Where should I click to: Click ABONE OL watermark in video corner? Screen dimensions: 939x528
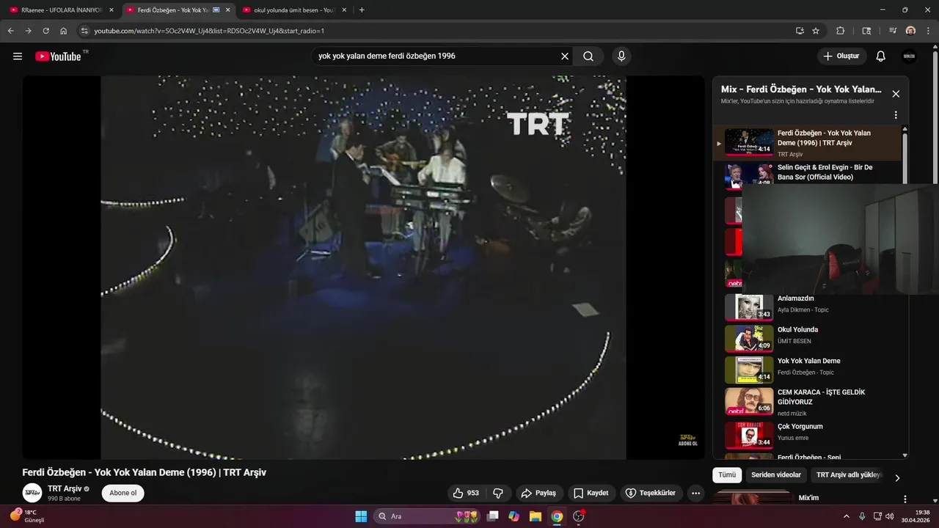point(687,439)
